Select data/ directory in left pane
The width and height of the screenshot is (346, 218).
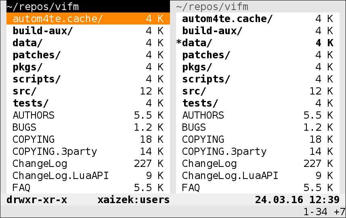88,43
